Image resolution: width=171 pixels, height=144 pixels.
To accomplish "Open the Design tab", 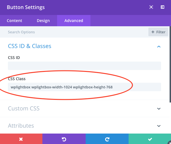I will [x=43, y=21].
